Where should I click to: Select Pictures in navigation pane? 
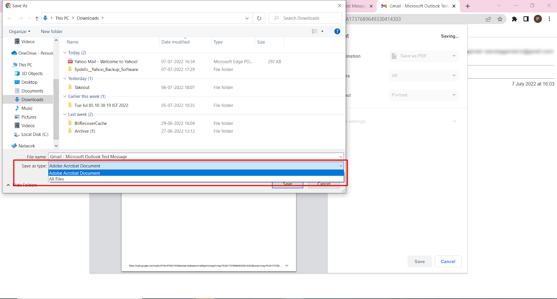25,117
